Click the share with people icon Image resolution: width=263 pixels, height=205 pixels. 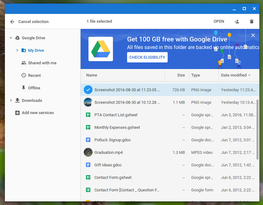coord(237,22)
